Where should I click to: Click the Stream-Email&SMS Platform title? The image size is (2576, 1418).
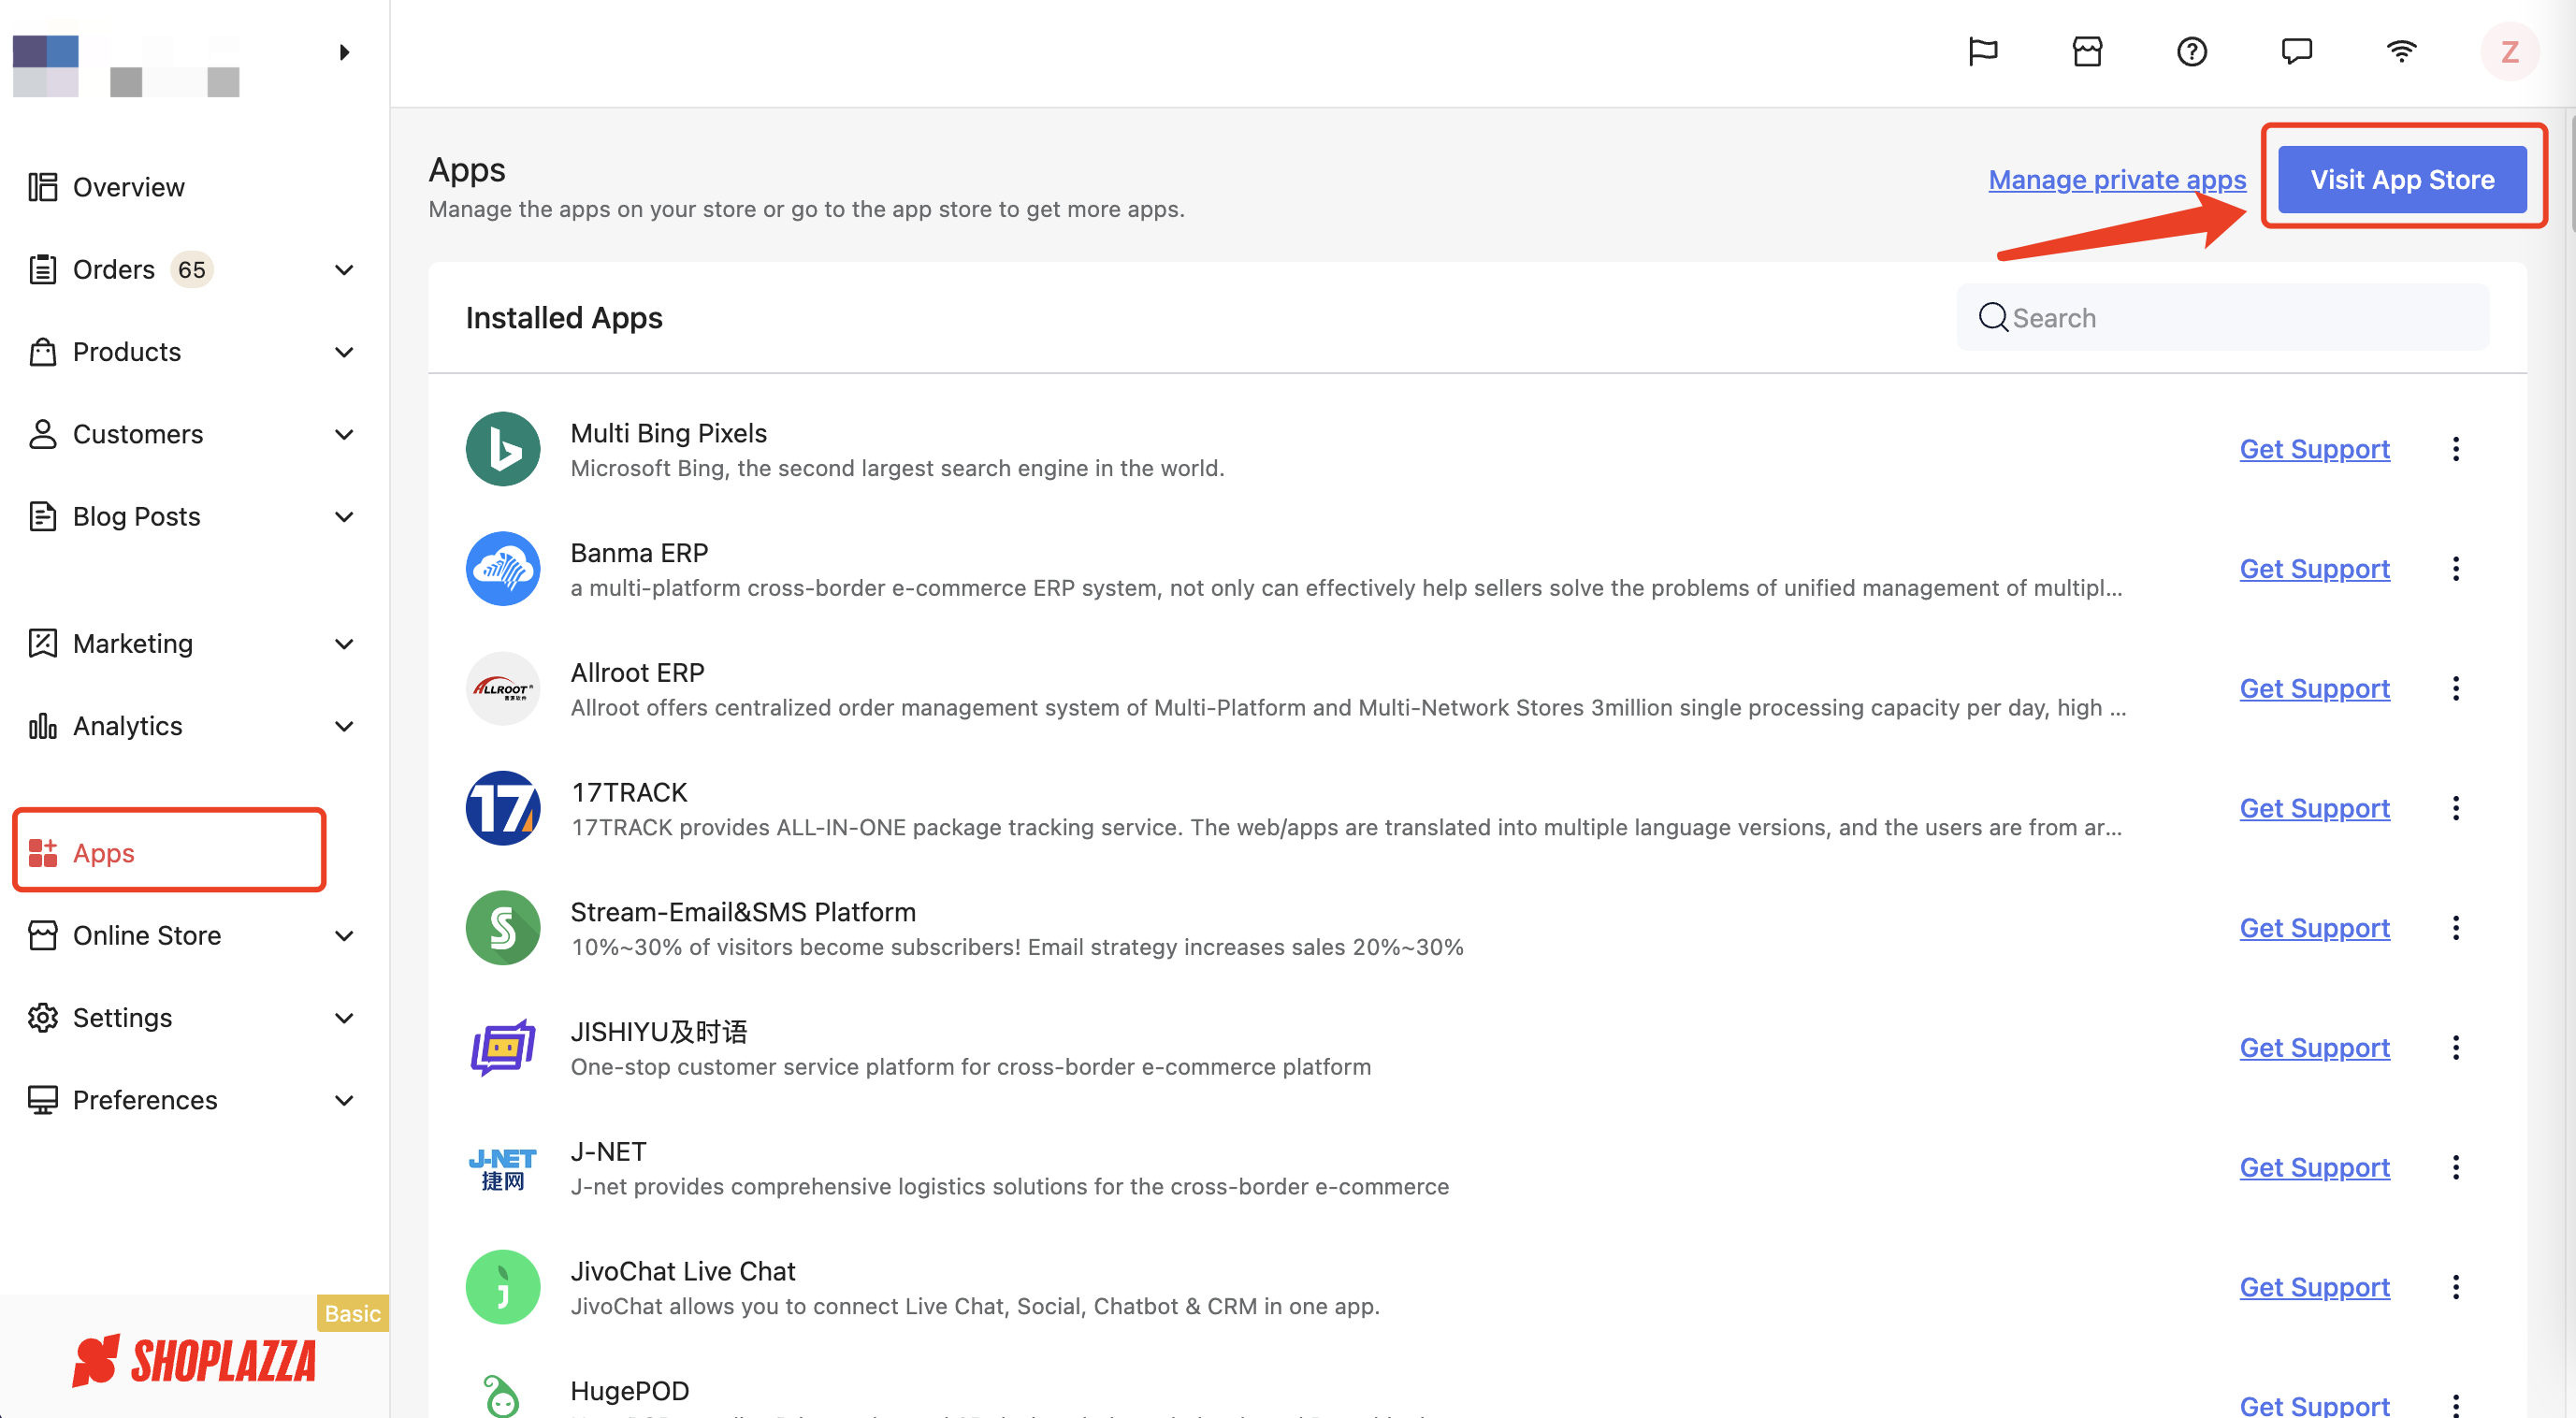click(x=743, y=912)
